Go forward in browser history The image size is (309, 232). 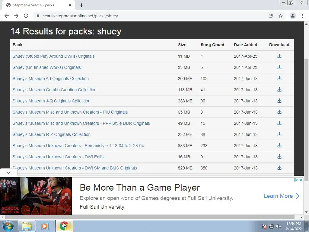pos(16,16)
